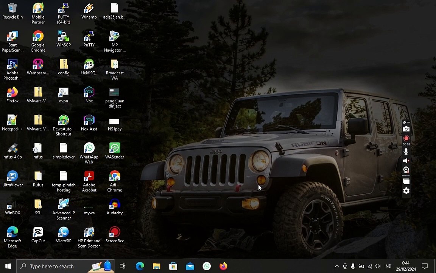Select the HeidiSQL desktop icon

(x=89, y=67)
